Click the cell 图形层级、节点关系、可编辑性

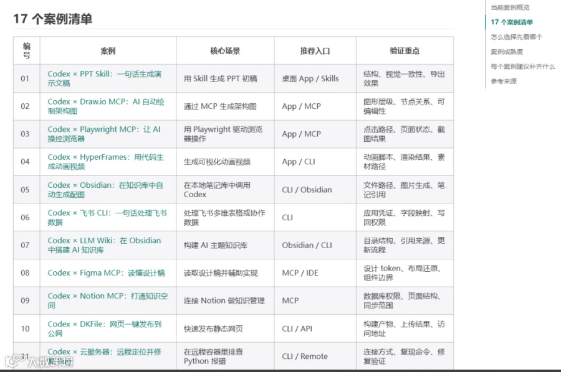pos(405,106)
